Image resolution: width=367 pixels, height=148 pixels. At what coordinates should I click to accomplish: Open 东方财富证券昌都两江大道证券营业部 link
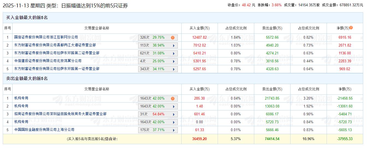(x=55, y=45)
